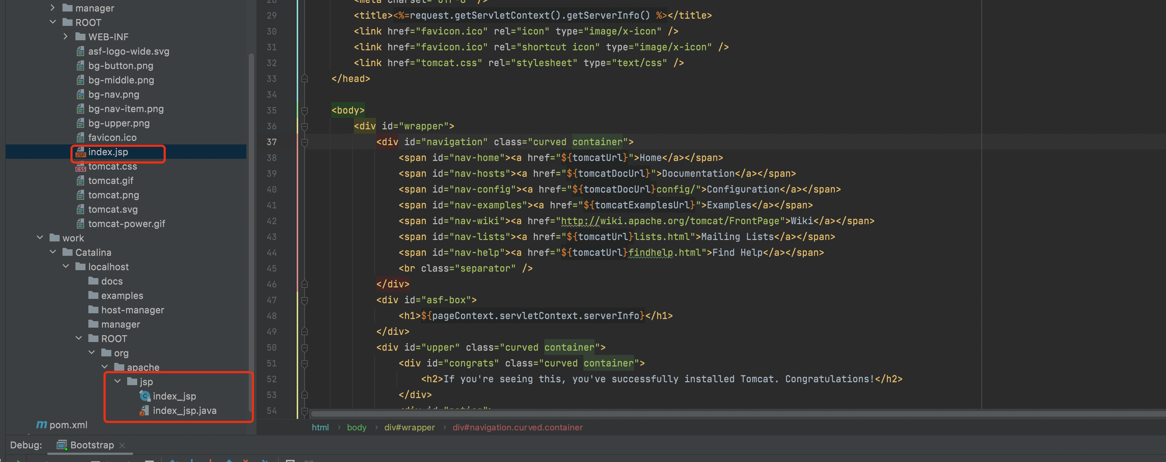Click the project tree vertical scrollbar

[251, 232]
